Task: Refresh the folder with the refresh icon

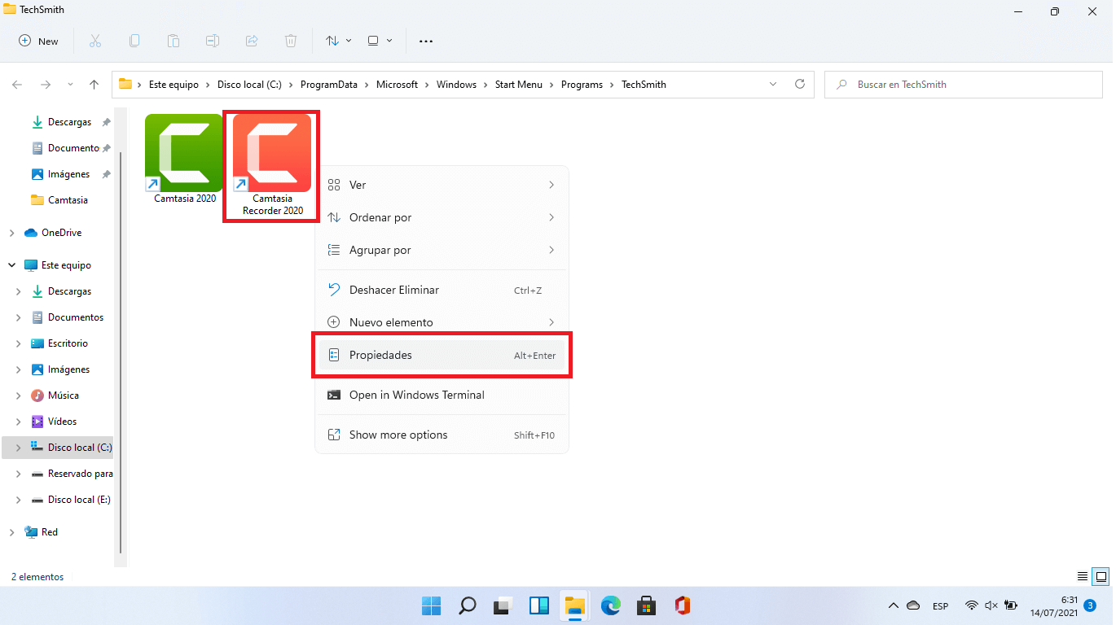Action: (x=800, y=85)
